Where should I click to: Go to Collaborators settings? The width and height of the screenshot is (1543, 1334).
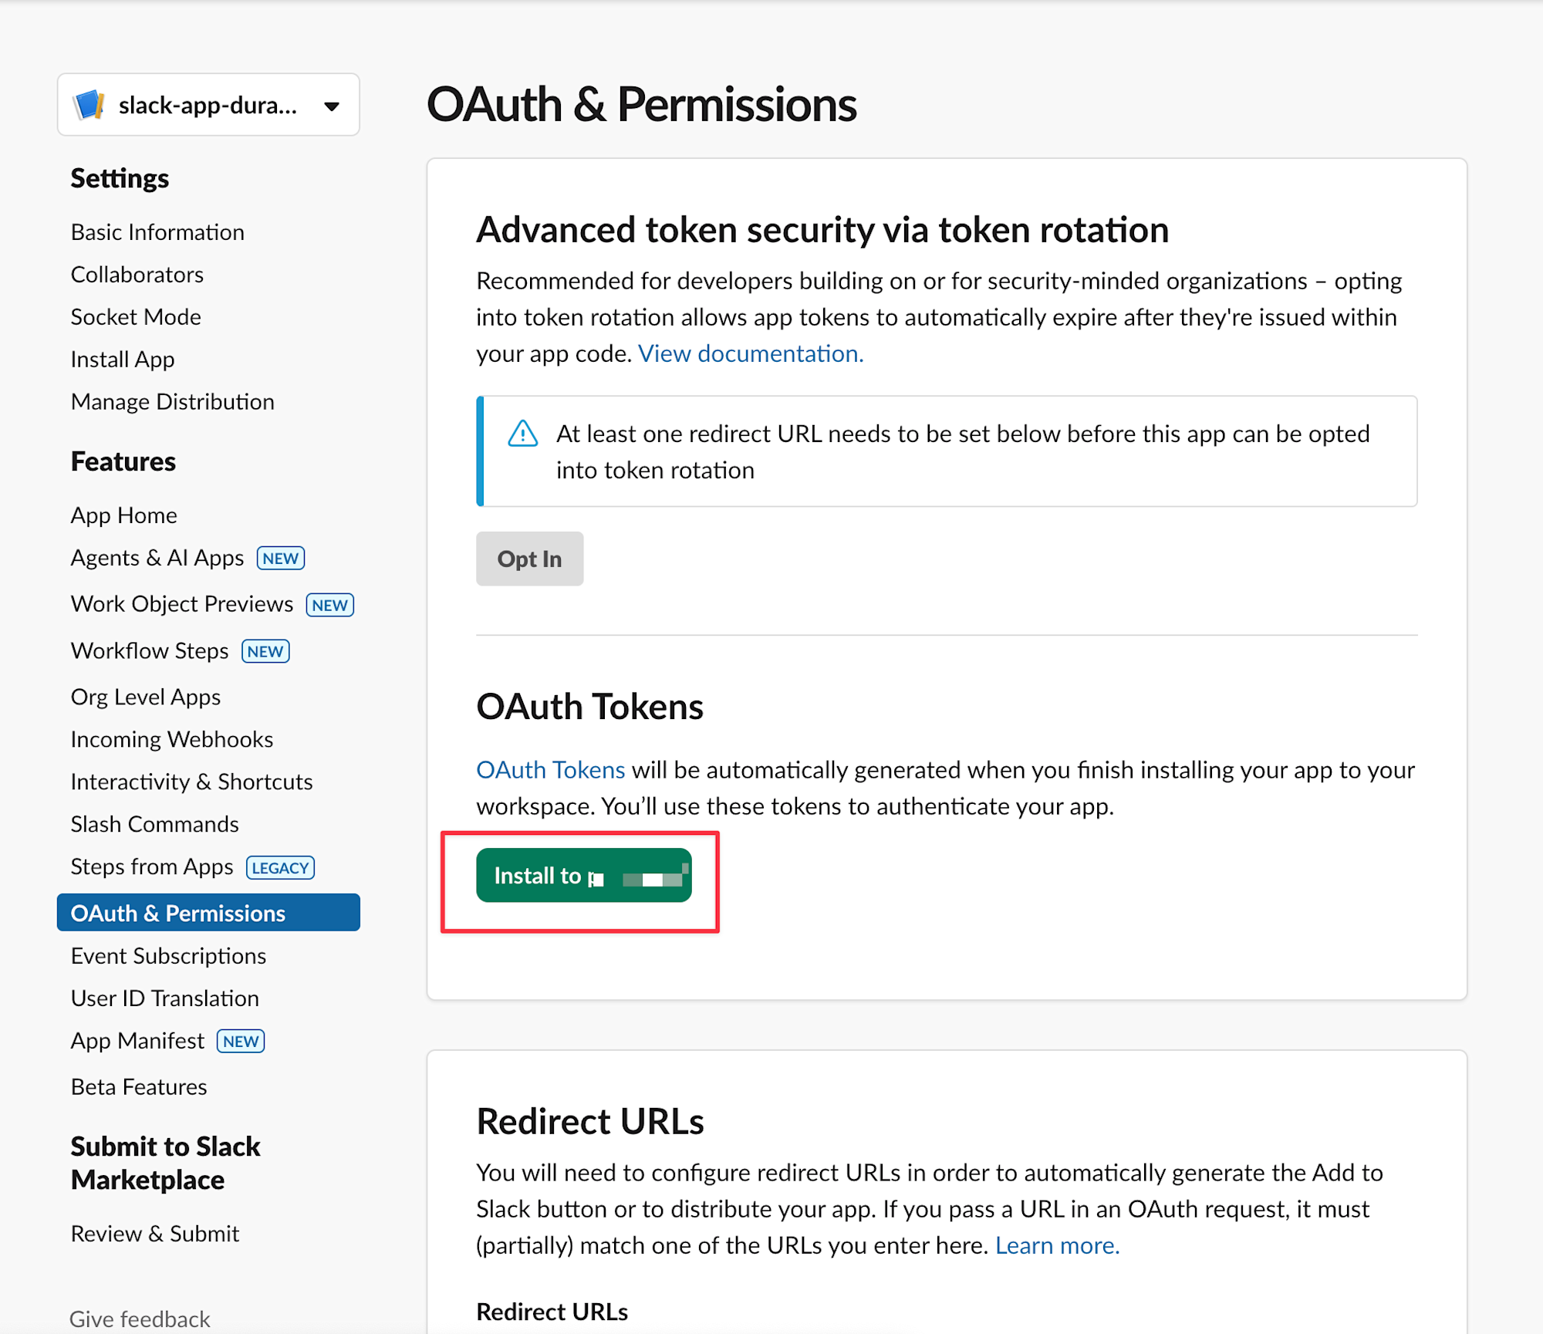[x=137, y=275]
